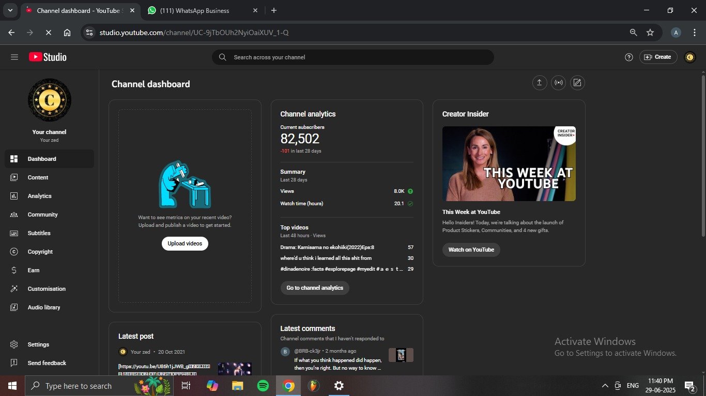Click the address bar URL

pos(194,32)
